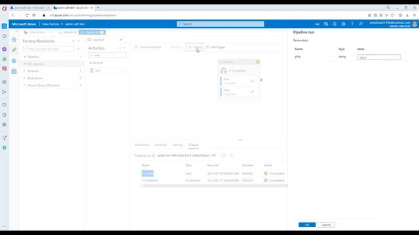
Task: Select the If Condition1 output row name
Action: click(x=150, y=180)
